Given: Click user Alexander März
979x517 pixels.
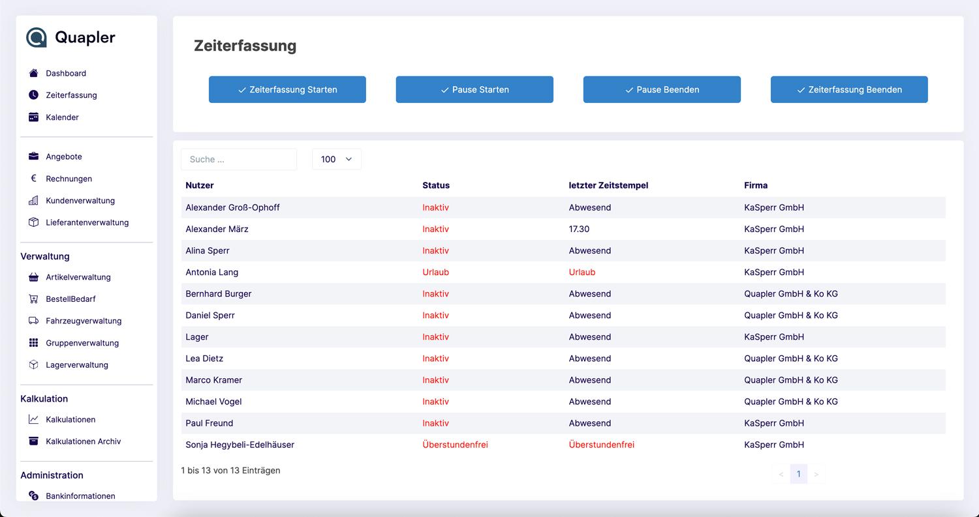Looking at the screenshot, I should click(x=217, y=229).
